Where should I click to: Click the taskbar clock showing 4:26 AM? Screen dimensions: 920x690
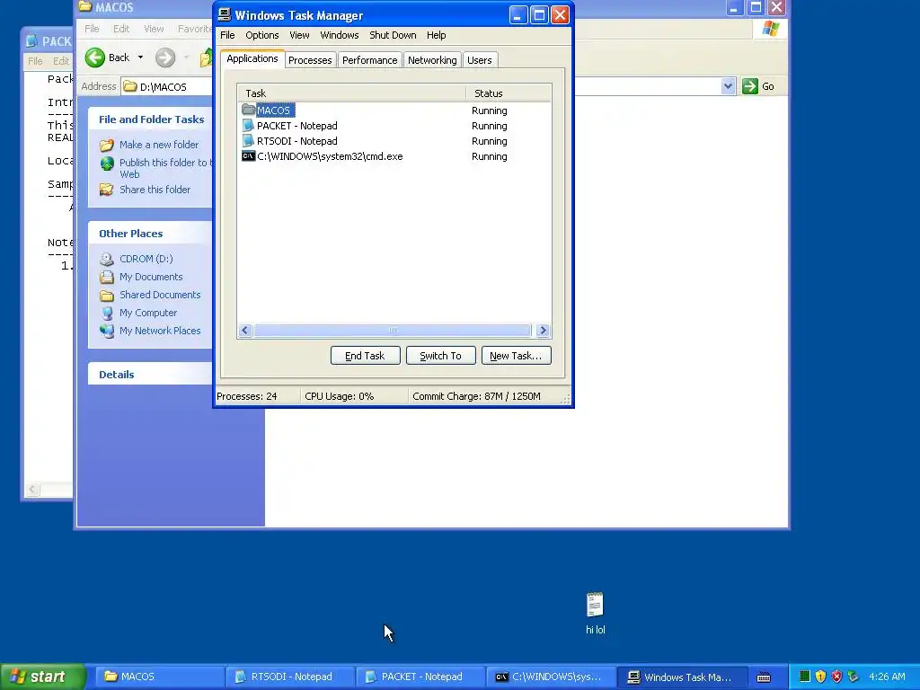(x=887, y=677)
